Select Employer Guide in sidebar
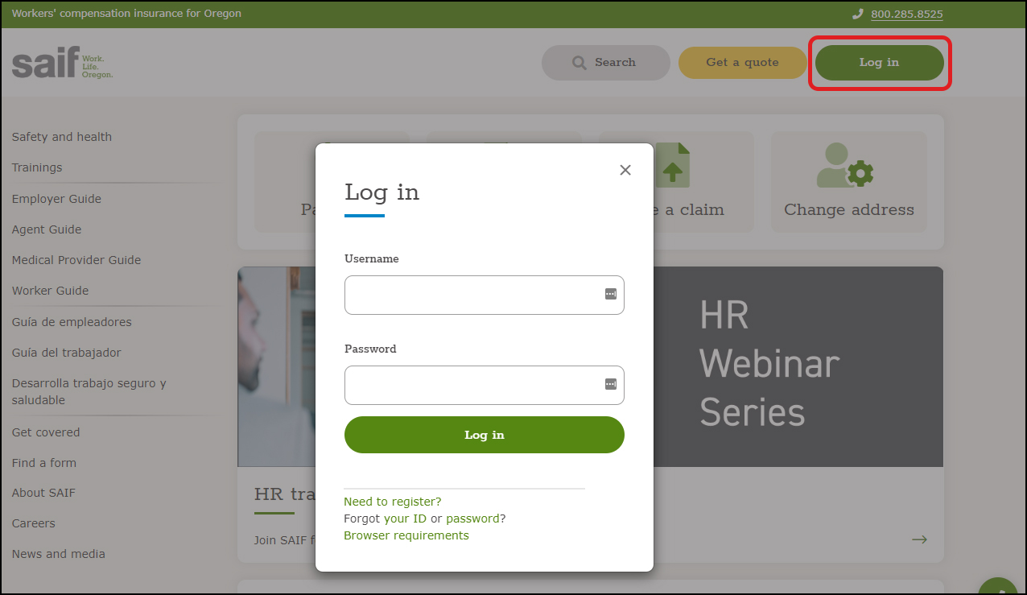The width and height of the screenshot is (1027, 595). (x=56, y=199)
